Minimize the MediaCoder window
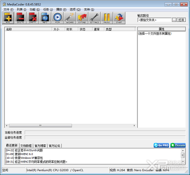Screen dimensions: 190x175 (168, 4)
